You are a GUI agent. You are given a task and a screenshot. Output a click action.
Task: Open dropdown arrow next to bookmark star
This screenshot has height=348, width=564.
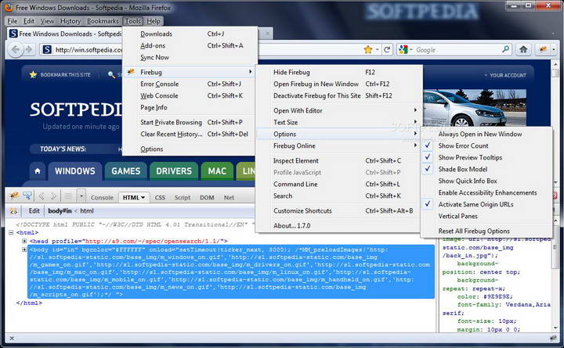pos(377,49)
